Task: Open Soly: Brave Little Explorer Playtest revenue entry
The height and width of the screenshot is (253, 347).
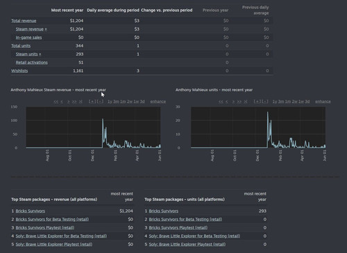Action: 54,244
